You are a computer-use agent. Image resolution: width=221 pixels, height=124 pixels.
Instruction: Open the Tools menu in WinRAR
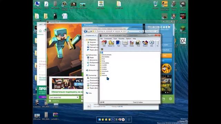[115, 39]
